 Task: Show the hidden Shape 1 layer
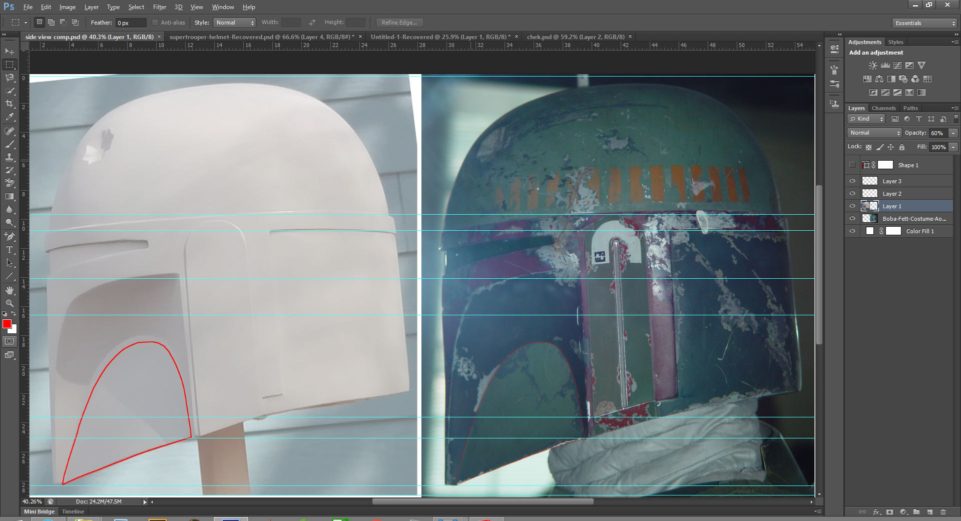click(x=852, y=165)
